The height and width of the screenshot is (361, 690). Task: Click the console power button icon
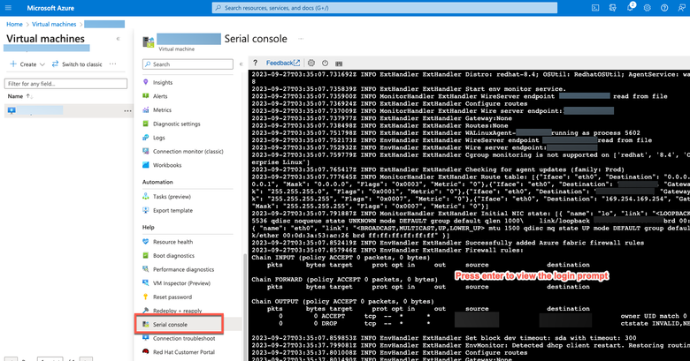click(x=325, y=63)
